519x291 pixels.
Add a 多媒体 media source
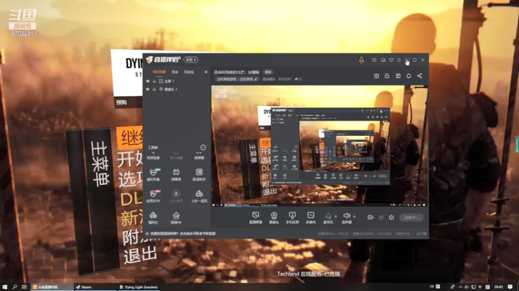(311, 218)
